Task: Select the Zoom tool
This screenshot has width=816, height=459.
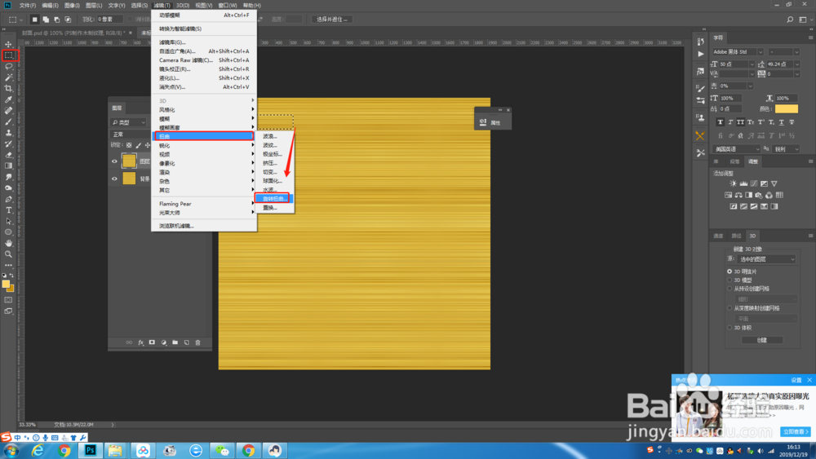Action: click(8, 254)
